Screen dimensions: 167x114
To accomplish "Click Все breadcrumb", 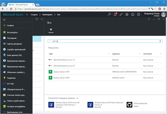I will (x=59, y=15).
